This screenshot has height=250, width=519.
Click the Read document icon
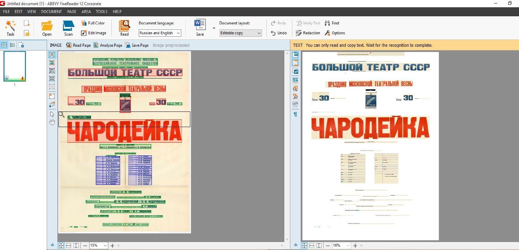124,28
